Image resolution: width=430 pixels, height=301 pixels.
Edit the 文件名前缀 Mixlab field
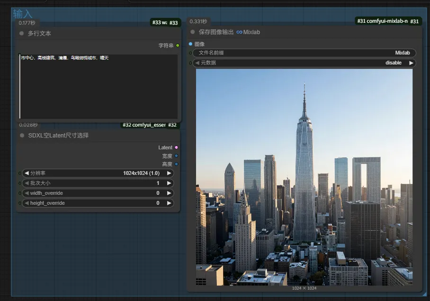coord(305,53)
